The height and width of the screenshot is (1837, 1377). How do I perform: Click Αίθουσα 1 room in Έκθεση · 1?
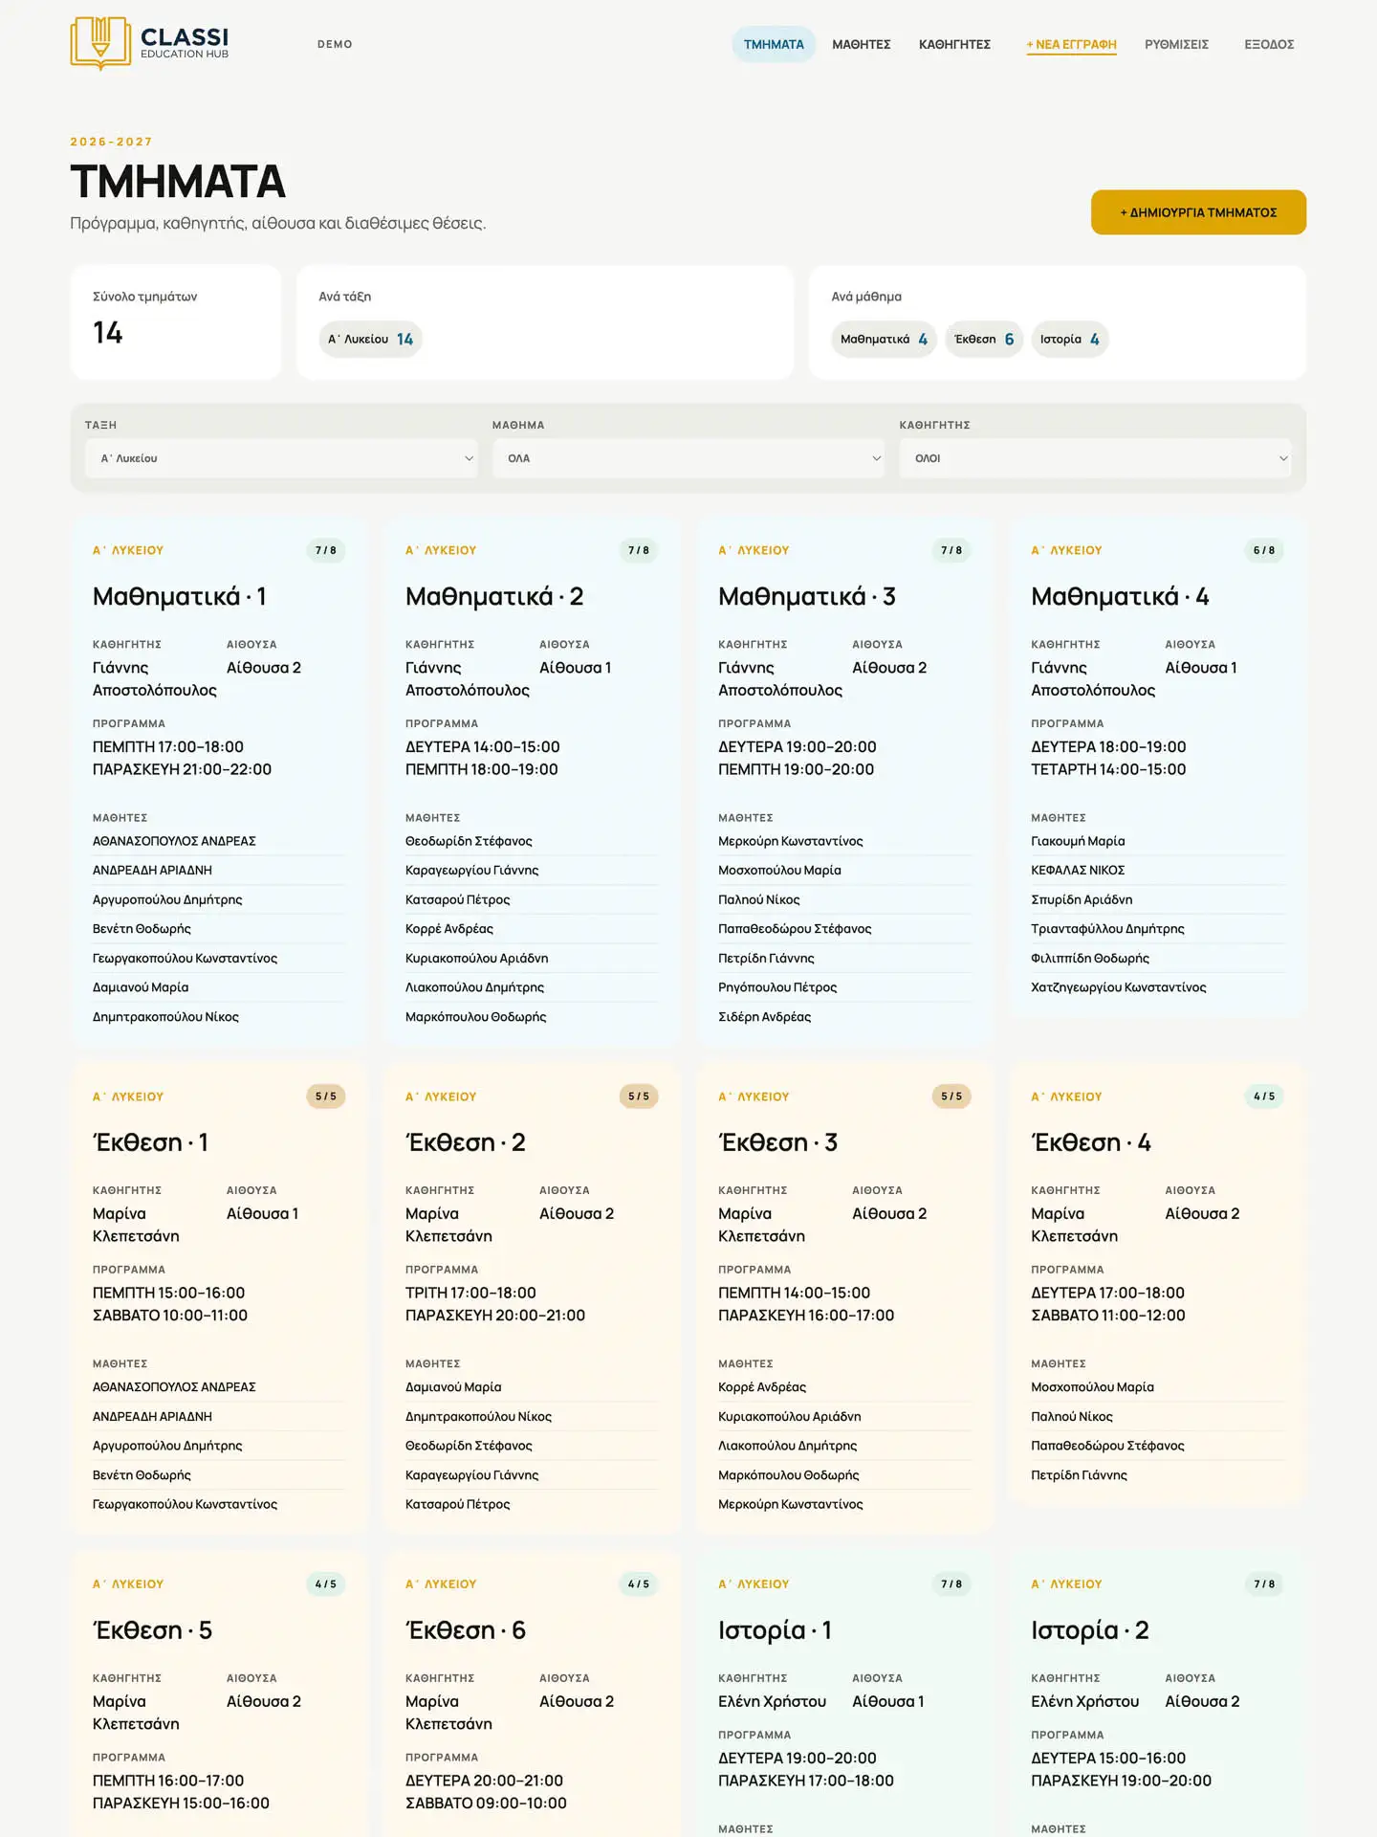262,1214
